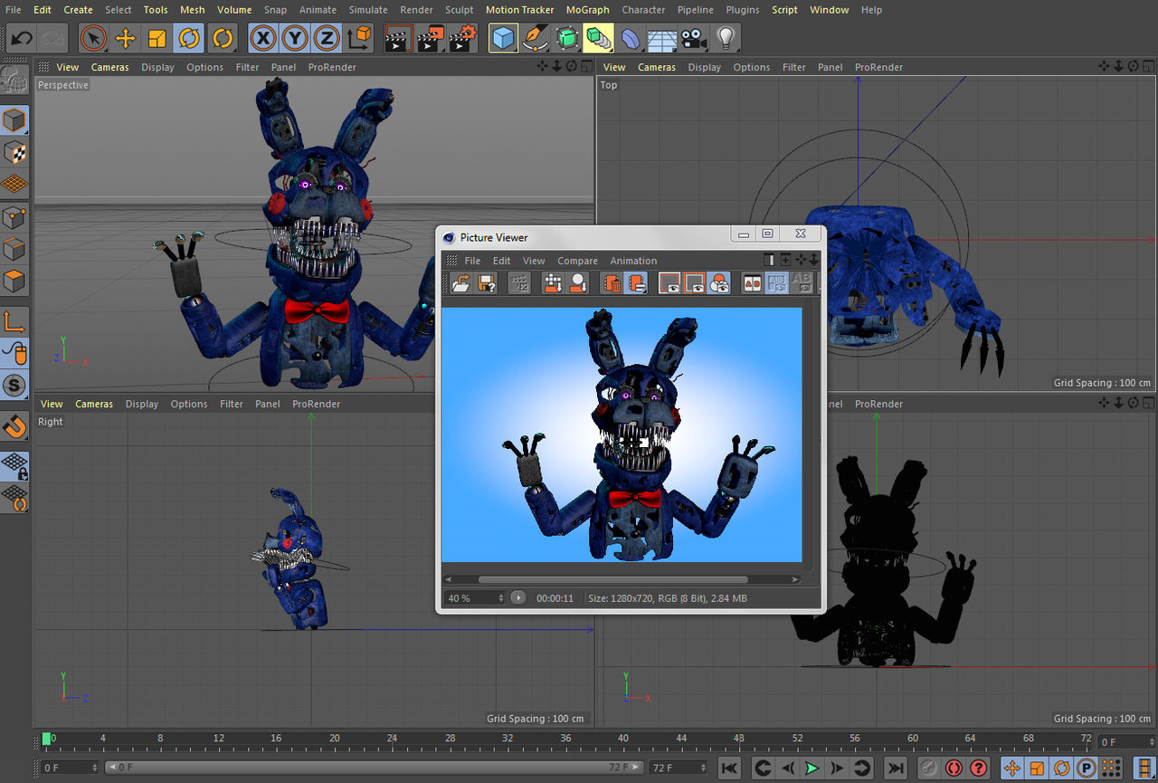Open Cameras menu in Perspective viewport
Screen dimensions: 1158x783
(109, 67)
